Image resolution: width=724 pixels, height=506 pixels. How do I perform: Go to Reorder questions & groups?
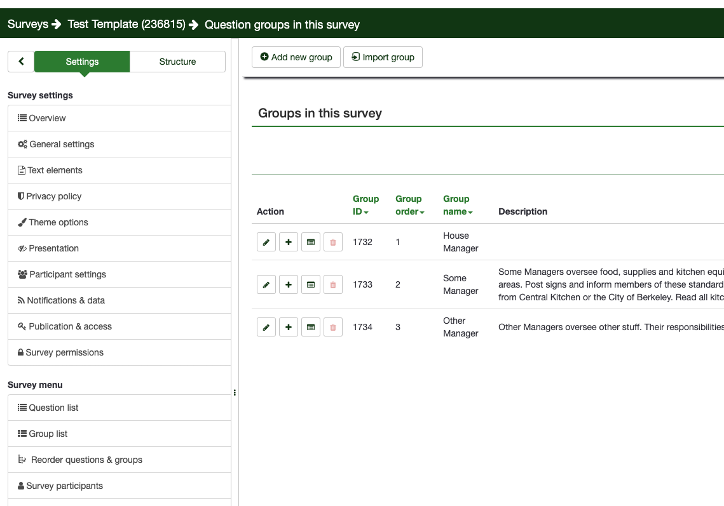point(86,460)
